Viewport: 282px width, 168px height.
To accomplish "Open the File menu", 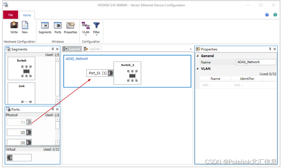I will pyautogui.click(x=11, y=15).
